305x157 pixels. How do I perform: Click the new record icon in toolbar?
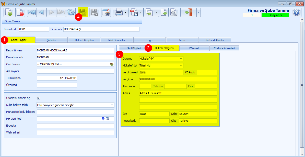(9, 13)
